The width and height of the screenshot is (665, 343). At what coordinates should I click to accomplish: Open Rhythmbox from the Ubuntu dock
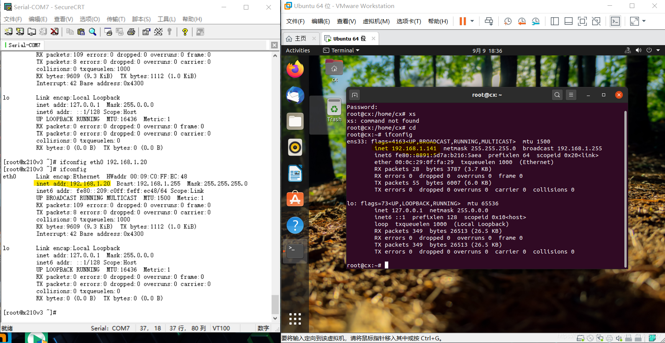pos(295,147)
